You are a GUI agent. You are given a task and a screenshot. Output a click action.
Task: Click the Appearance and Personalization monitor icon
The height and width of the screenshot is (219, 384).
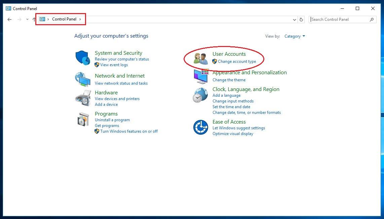(x=201, y=76)
